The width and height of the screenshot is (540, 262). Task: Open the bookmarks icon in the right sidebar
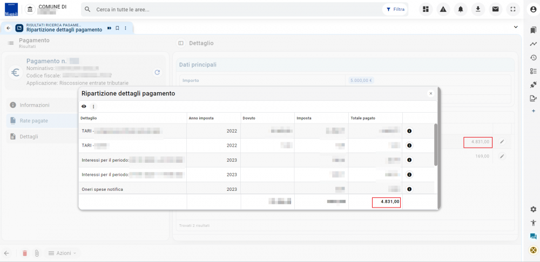click(533, 30)
